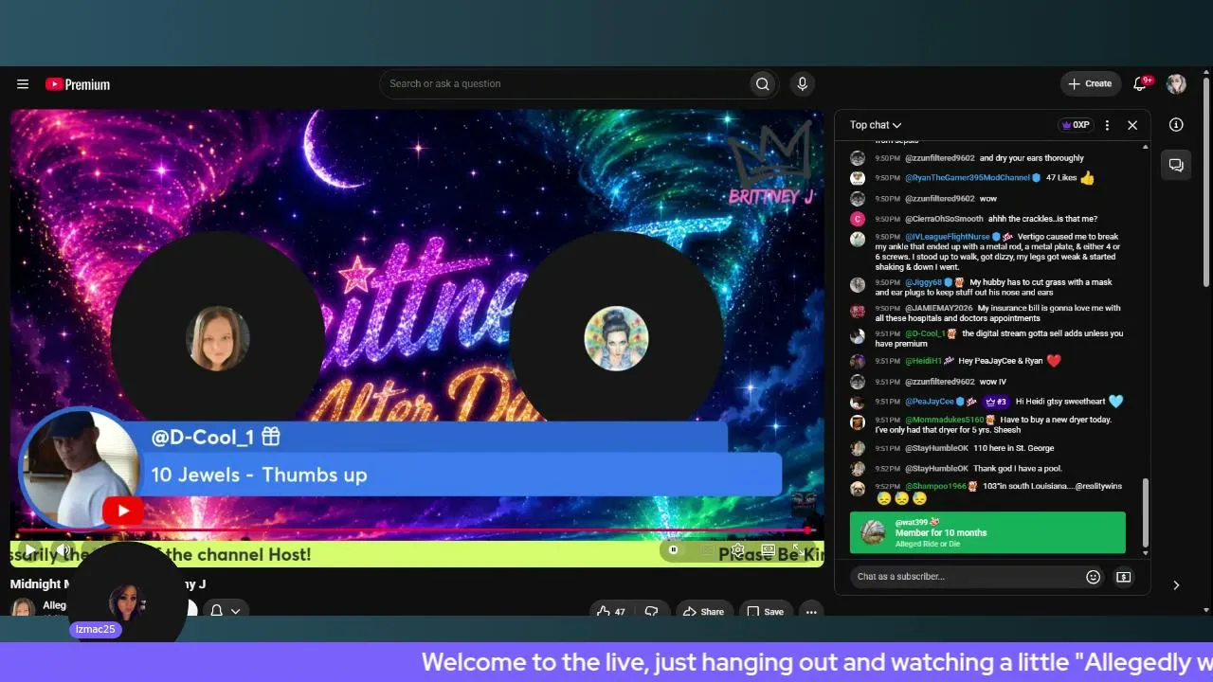Click the Create button

1090,84
